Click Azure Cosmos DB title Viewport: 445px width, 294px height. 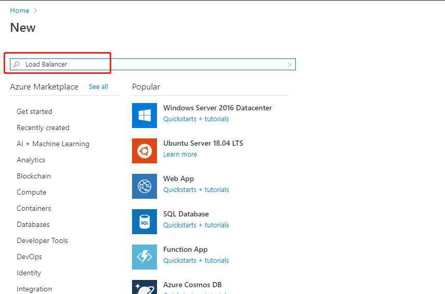click(192, 285)
